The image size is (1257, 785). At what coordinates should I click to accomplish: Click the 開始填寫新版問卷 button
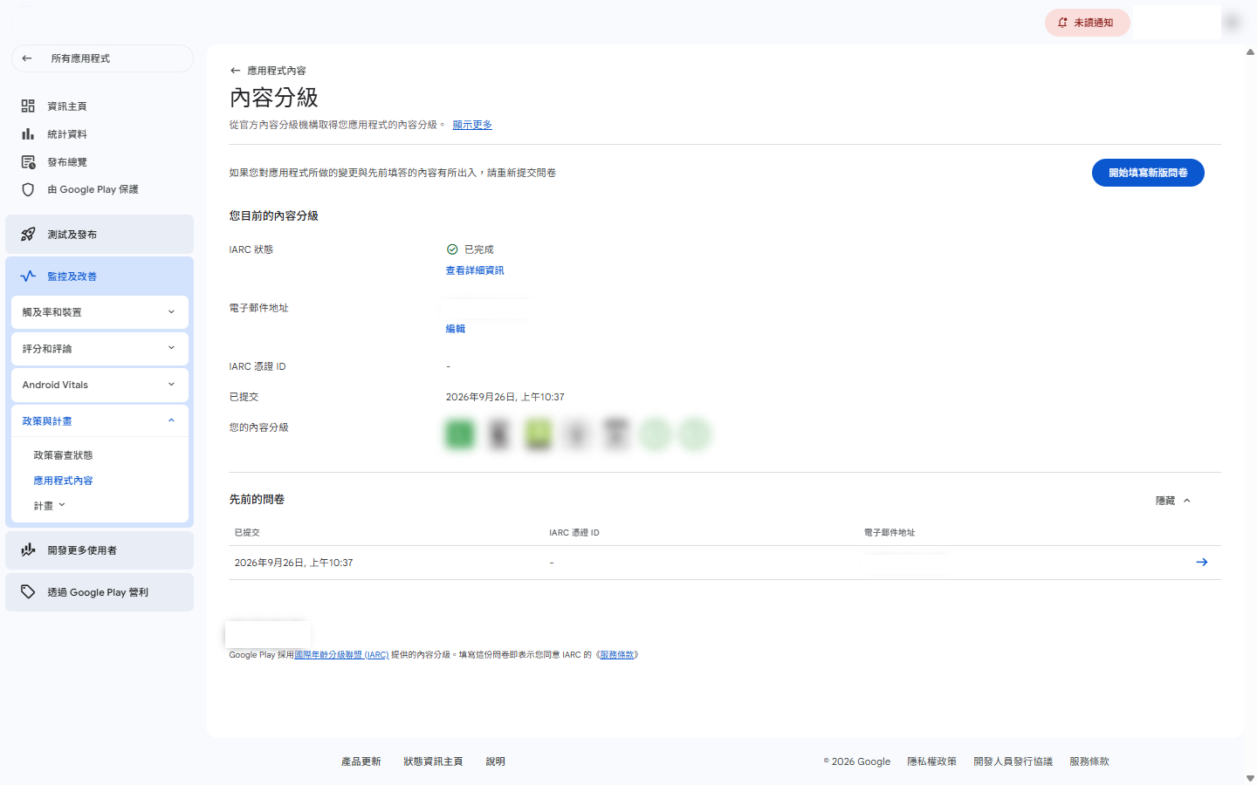pos(1148,173)
